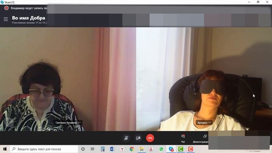Open WhatsApp from the taskbar
This screenshot has width=272, height=153.
click(161, 149)
